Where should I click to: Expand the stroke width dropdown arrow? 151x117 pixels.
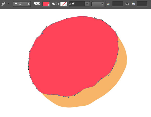pyautogui.click(x=87, y=4)
